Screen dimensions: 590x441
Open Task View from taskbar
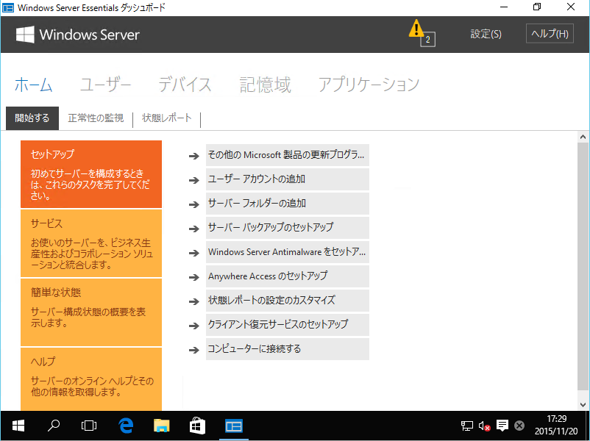coord(89,426)
